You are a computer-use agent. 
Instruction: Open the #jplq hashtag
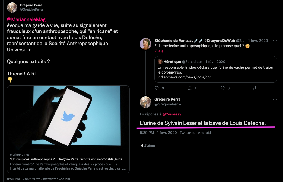coord(158,51)
